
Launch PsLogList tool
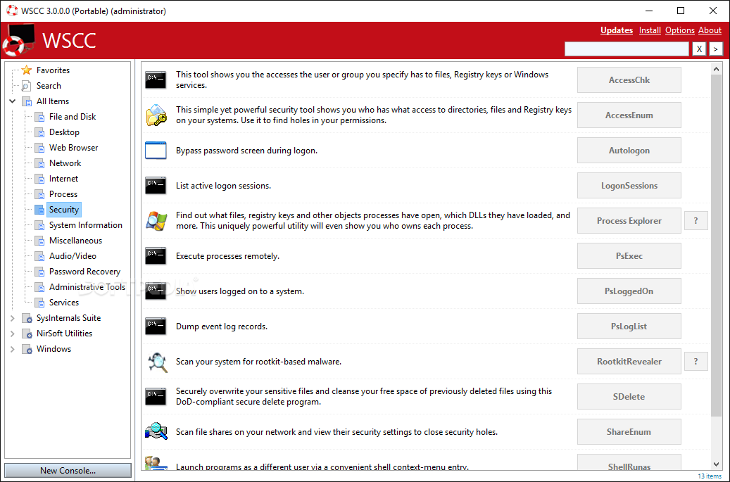629,326
